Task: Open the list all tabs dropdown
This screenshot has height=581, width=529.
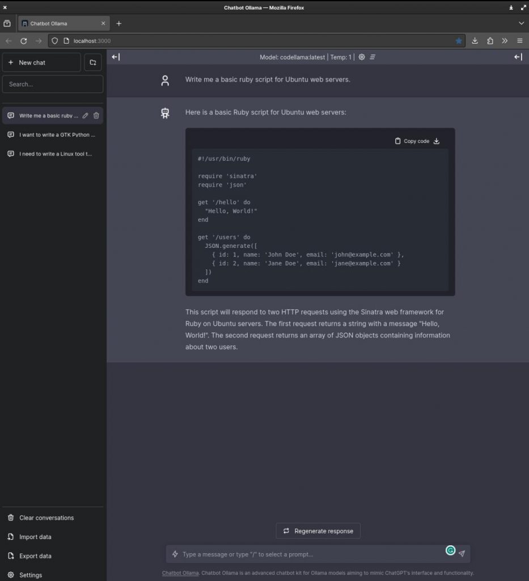Action: [521, 23]
